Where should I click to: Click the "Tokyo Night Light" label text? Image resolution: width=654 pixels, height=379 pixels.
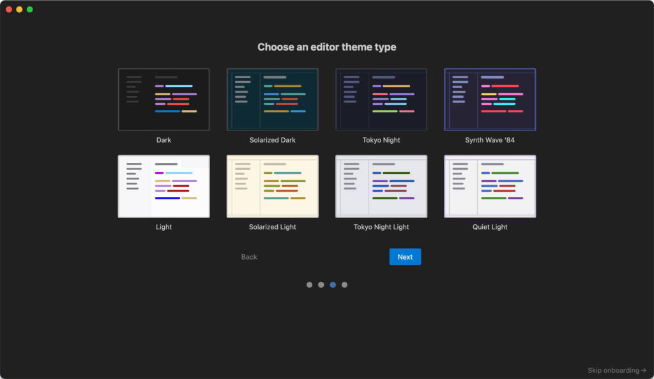pyautogui.click(x=381, y=227)
